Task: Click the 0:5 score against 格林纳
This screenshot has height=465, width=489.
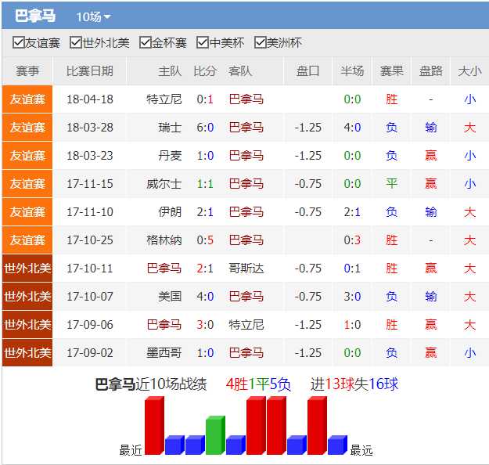Action: click(x=205, y=240)
